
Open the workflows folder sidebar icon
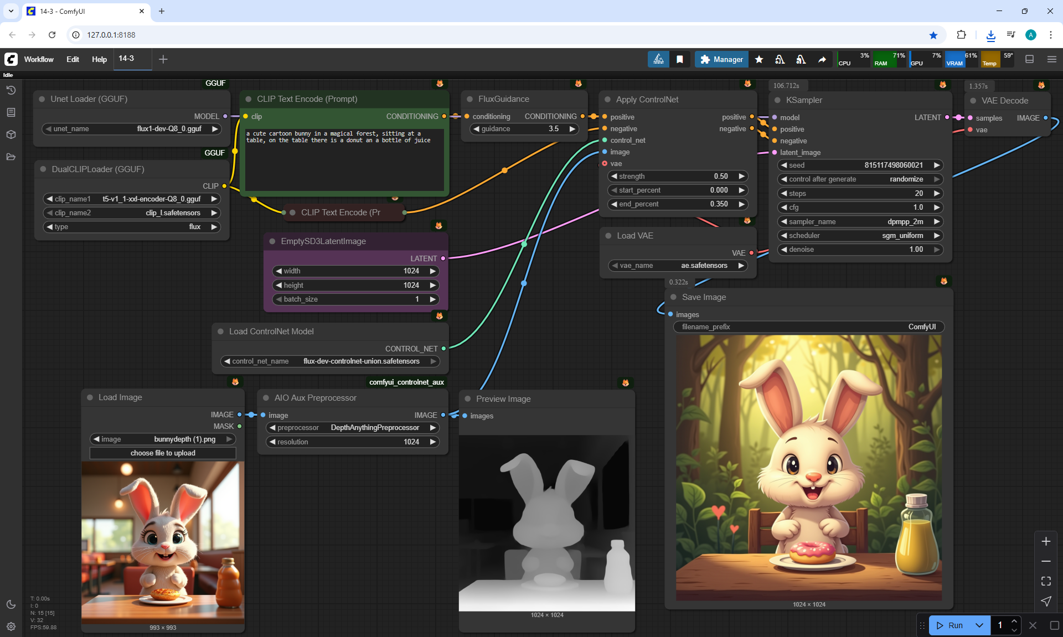click(x=11, y=157)
